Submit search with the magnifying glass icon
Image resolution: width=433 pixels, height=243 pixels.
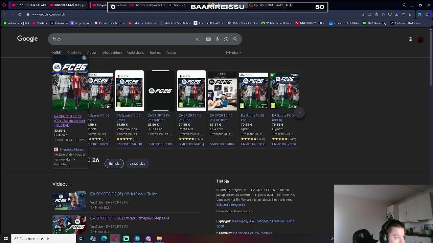tap(235, 39)
